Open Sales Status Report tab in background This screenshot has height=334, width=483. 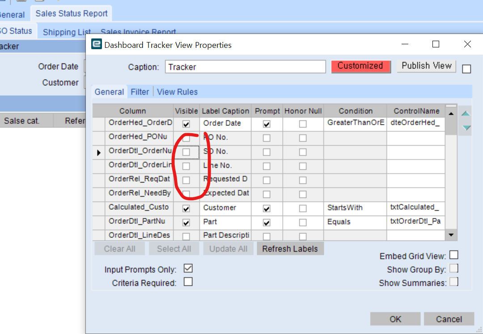(x=72, y=13)
